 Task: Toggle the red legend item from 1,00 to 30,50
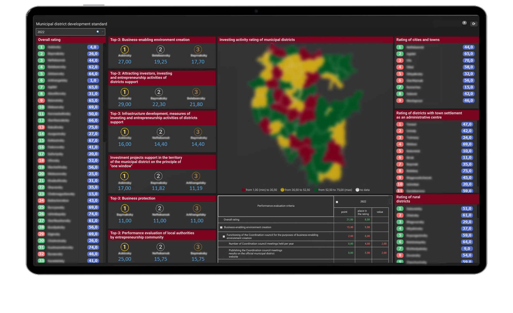pos(243,190)
